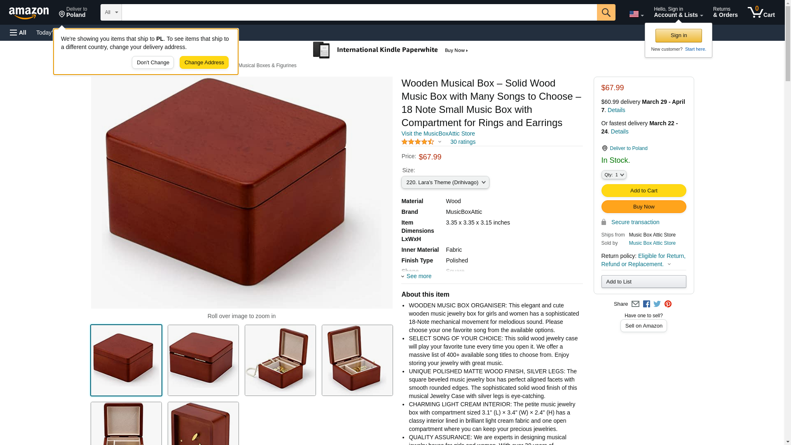
Task: Visit the MusicBoxAttic Store link
Action: click(438, 133)
